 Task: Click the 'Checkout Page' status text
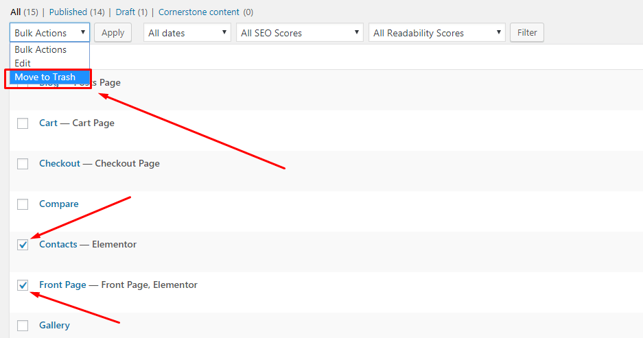(127, 163)
